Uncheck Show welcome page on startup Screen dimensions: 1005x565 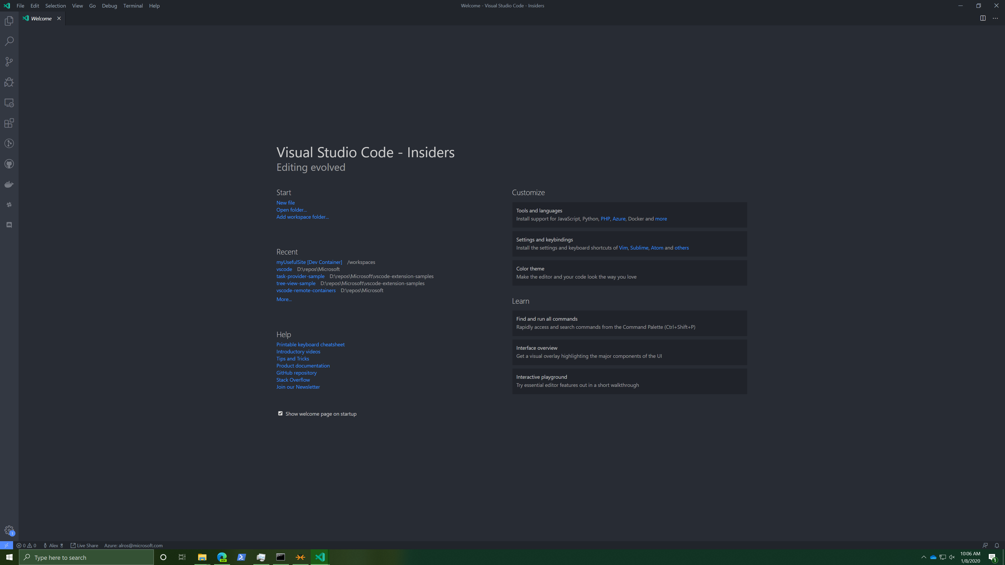point(280,413)
